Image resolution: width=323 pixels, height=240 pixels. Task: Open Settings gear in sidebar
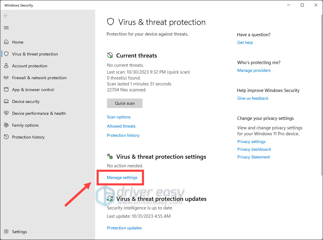[6, 232]
